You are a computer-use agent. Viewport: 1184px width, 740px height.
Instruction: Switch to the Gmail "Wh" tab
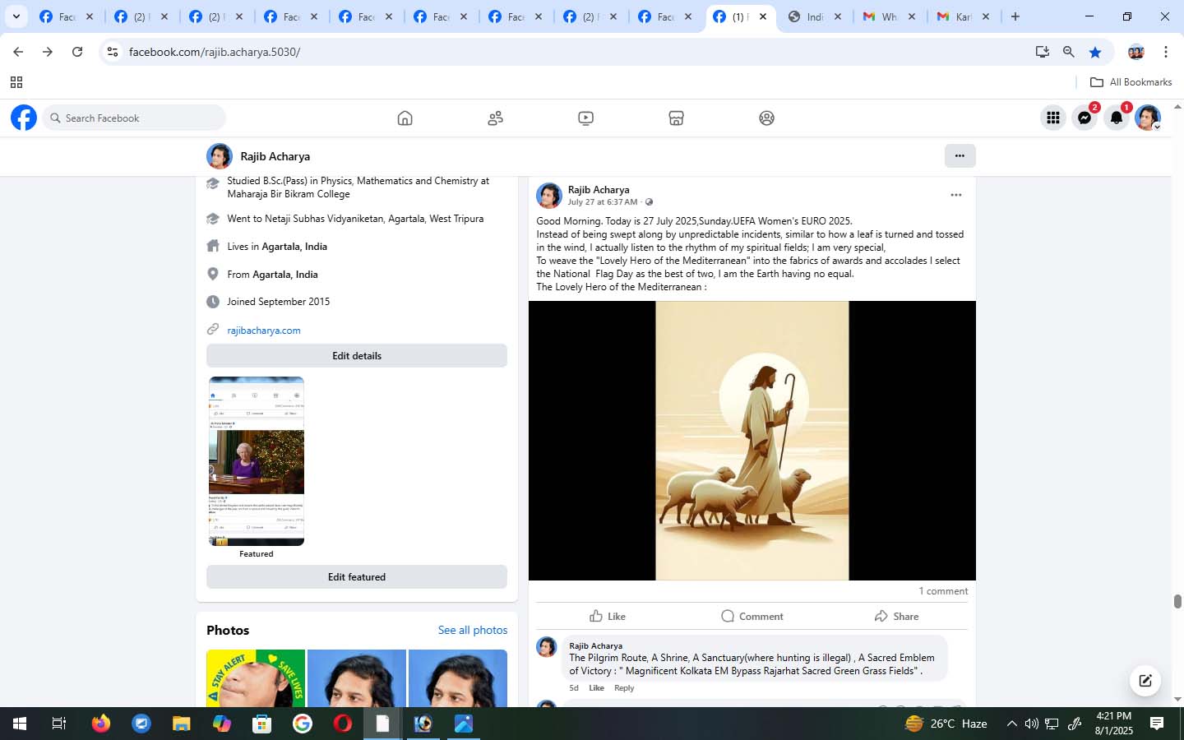pos(890,16)
